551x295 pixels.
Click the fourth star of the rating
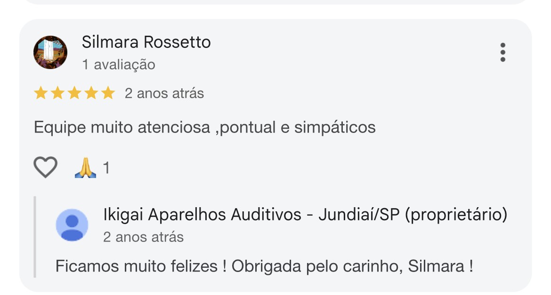point(91,93)
